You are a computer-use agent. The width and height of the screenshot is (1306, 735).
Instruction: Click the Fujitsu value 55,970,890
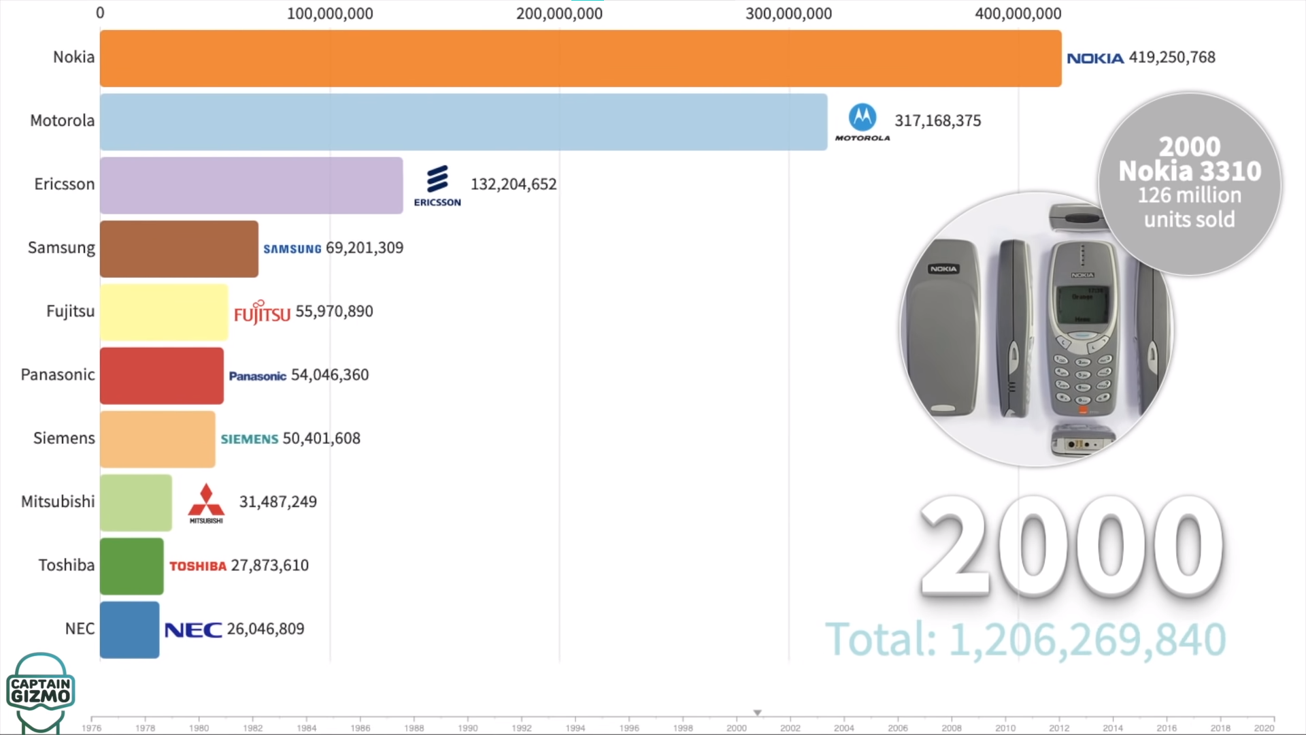tap(334, 312)
